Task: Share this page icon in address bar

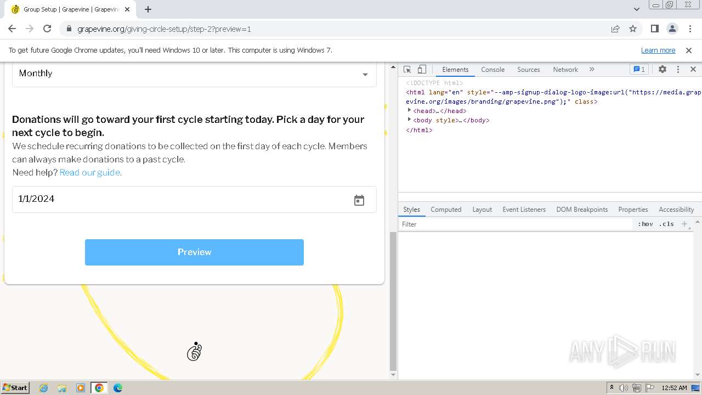Action: coord(615,29)
